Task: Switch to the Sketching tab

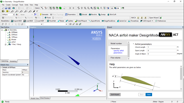Action: pyautogui.click(x=5, y=61)
